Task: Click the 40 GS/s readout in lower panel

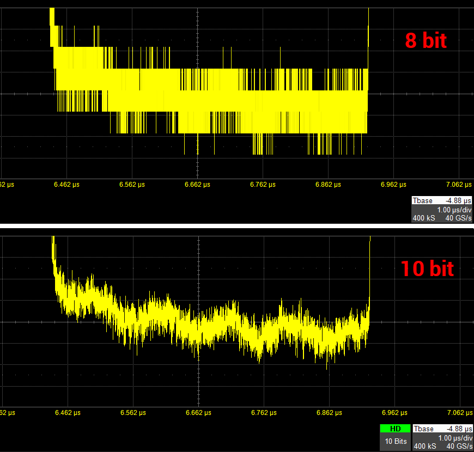Action: [x=459, y=446]
